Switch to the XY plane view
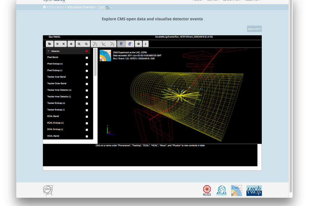Viewport: 309px width, 206px height. point(95,44)
